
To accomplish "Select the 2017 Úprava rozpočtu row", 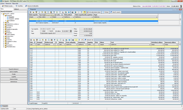I will [93, 23].
